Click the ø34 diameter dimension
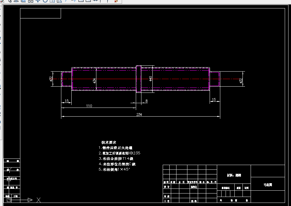The width and height of the screenshot is (291, 206). (x=94, y=80)
